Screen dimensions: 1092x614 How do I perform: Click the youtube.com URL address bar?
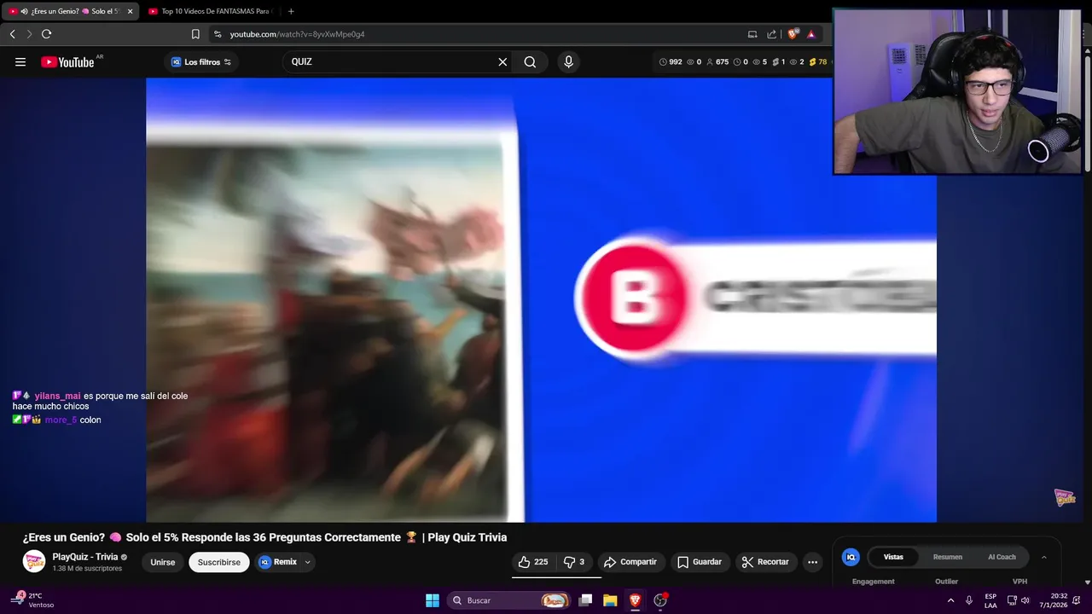297,34
